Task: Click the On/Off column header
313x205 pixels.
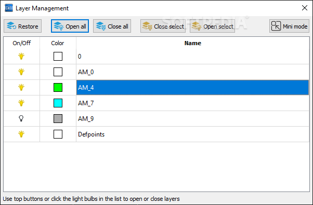Action: (21, 43)
